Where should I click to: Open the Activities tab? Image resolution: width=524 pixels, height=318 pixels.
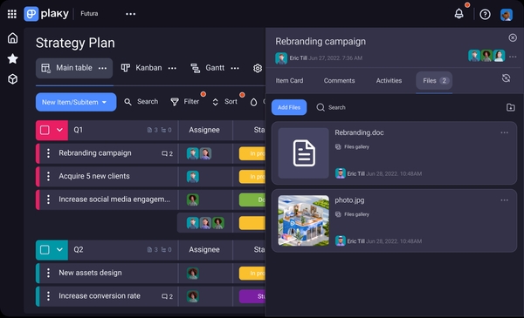click(x=389, y=81)
